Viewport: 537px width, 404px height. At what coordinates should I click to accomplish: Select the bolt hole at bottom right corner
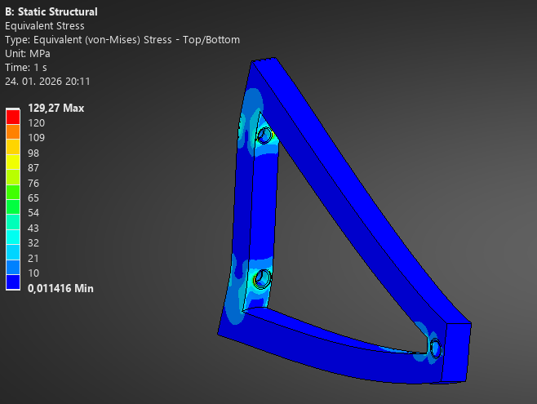[x=435, y=349]
